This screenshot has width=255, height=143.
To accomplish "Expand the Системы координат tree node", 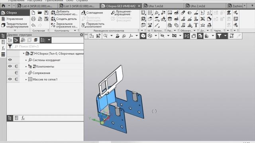I will tap(26, 60).
